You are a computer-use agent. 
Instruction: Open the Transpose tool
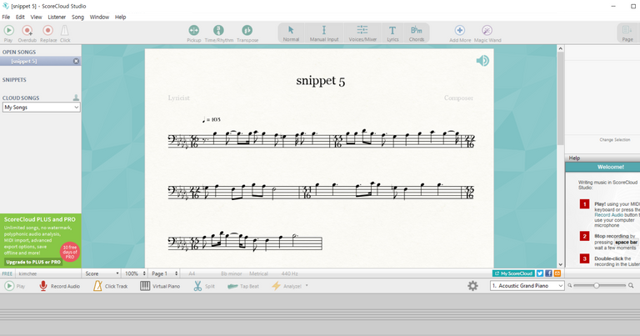point(247,33)
